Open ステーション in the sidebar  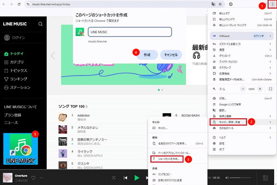[x=17, y=87]
